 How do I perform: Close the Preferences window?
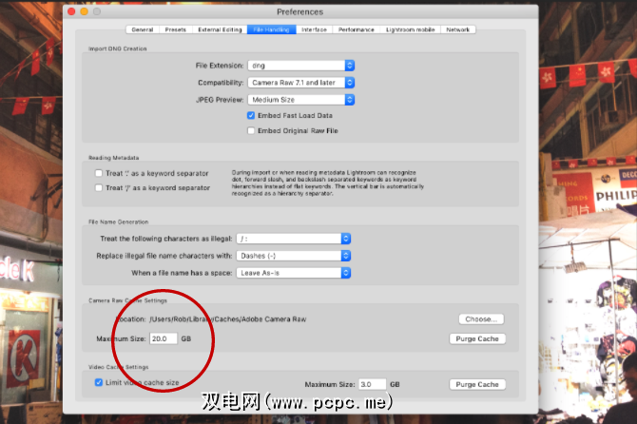coord(71,11)
